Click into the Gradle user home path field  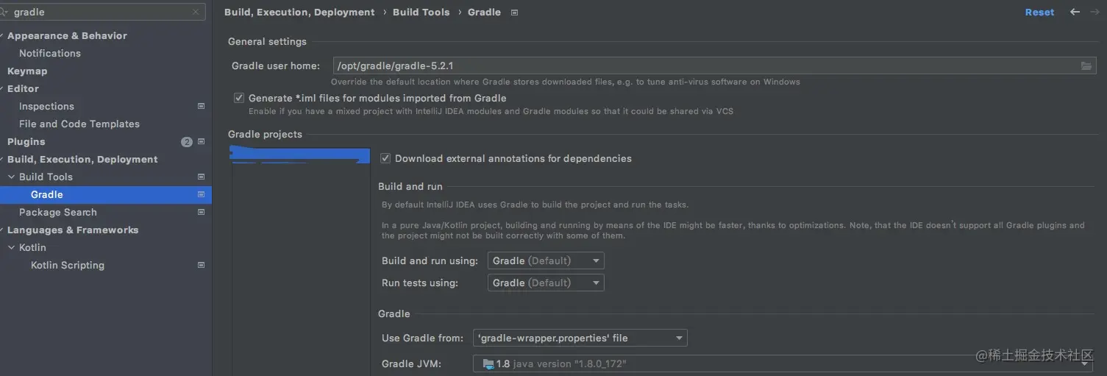pos(699,66)
